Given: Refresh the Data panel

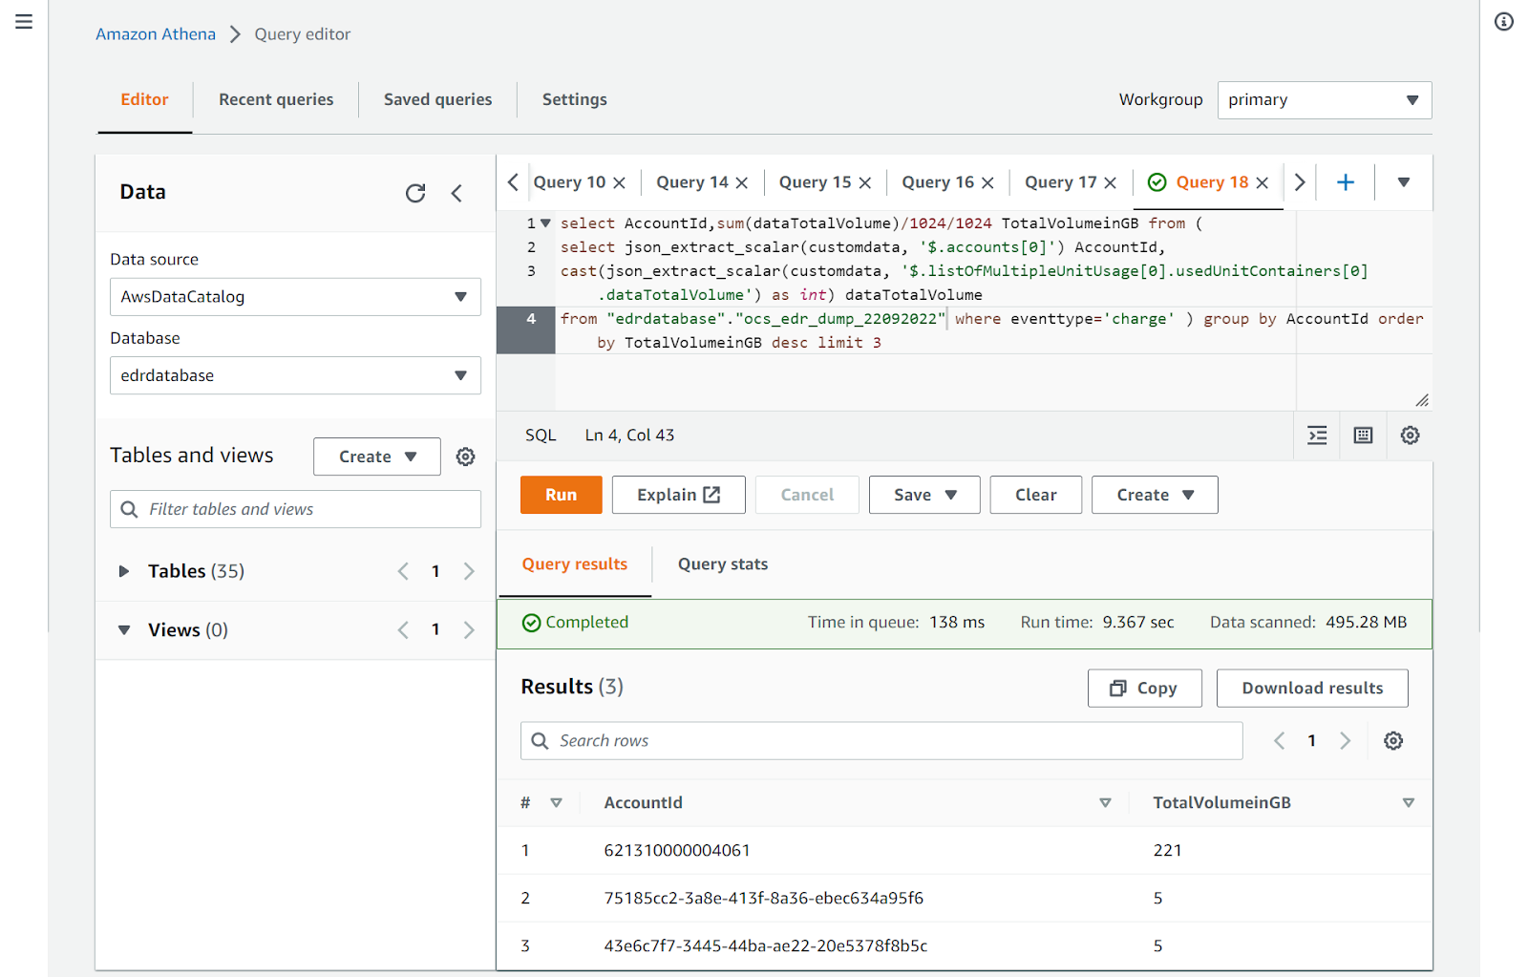Looking at the screenshot, I should 415,193.
